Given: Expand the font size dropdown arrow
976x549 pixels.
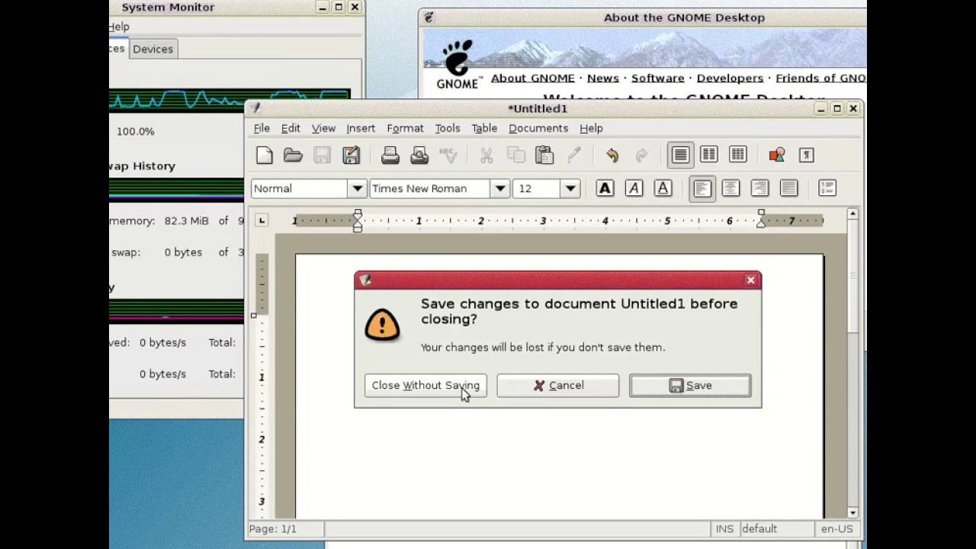Looking at the screenshot, I should coord(570,188).
